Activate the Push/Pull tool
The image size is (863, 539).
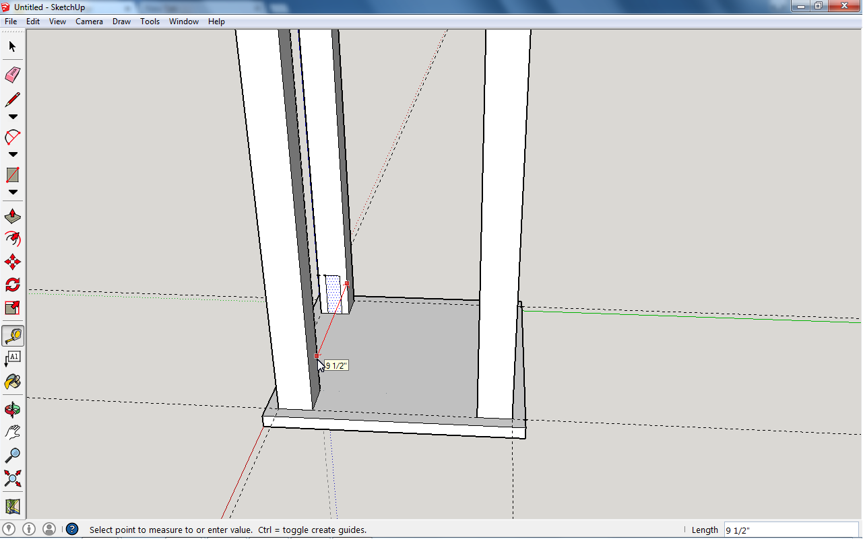12,215
